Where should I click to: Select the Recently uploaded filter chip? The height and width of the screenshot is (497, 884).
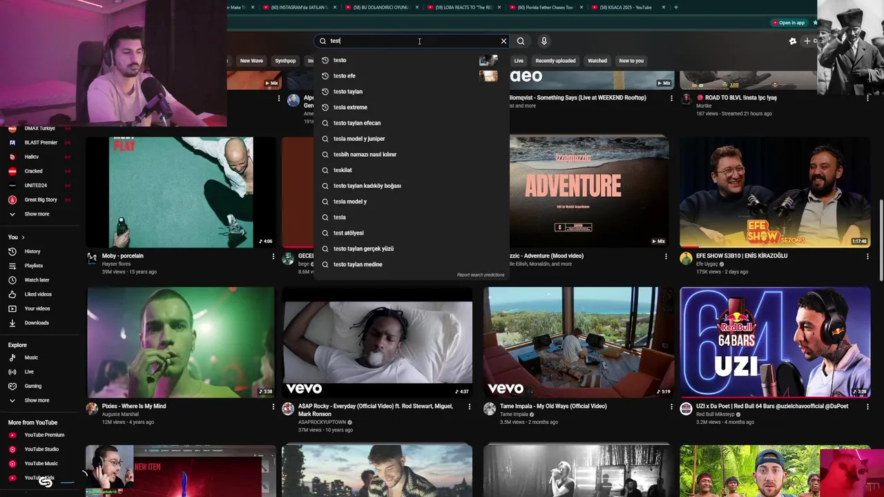pyautogui.click(x=555, y=61)
